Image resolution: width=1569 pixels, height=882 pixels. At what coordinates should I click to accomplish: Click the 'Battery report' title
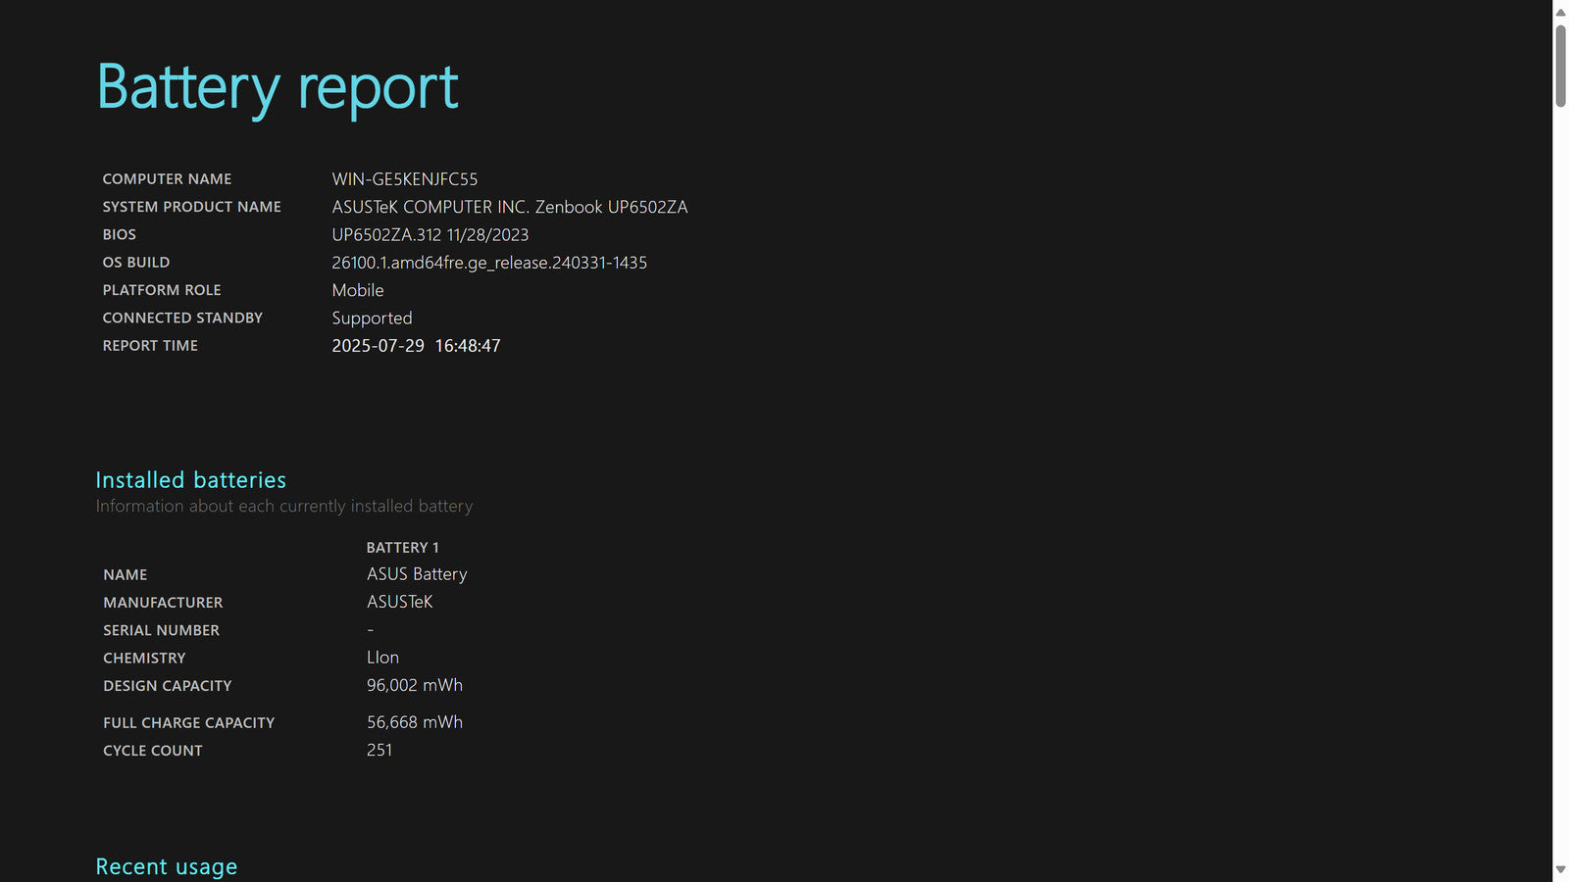tap(278, 87)
